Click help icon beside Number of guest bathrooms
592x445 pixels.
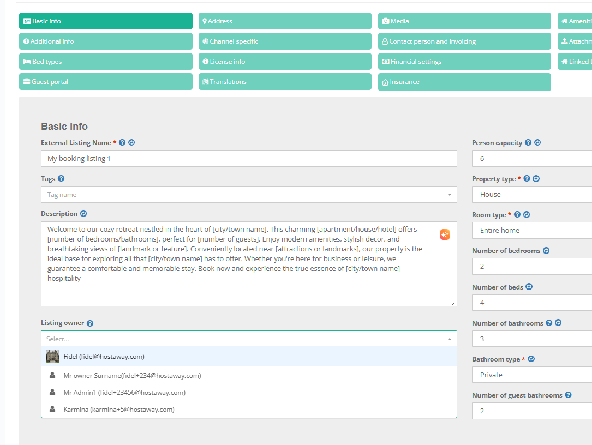click(x=568, y=395)
